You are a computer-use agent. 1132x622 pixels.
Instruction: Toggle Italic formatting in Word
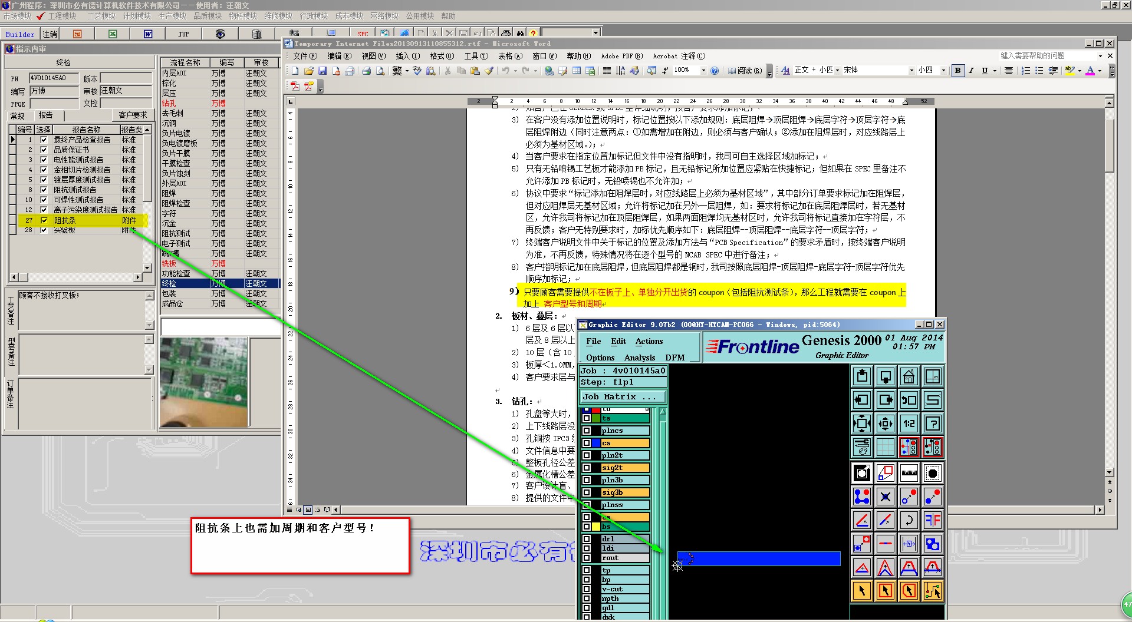[x=971, y=71]
